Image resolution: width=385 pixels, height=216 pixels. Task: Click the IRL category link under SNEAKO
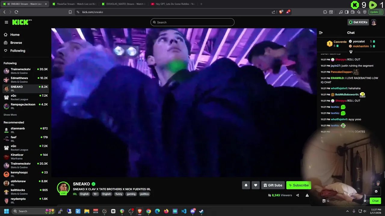click(x=75, y=194)
